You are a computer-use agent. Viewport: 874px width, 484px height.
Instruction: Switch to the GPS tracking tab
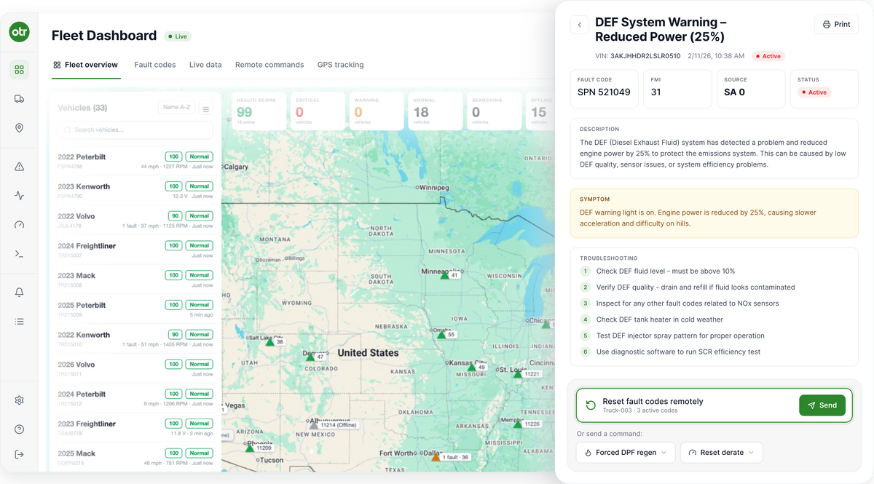click(340, 65)
